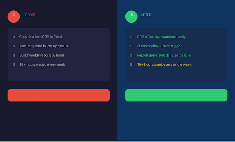Click bullet icon beside 15+ hours wasted
The image size is (235, 142).
tap(13, 65)
